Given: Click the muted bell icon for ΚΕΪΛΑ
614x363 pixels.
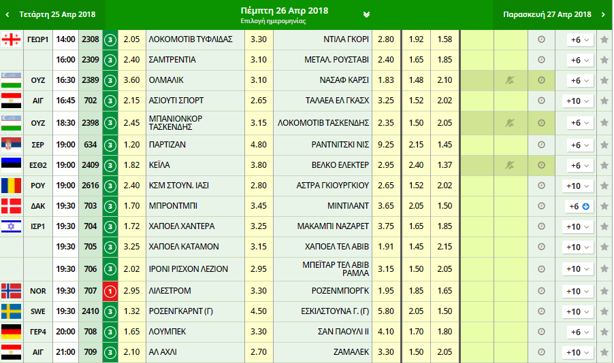Looking at the screenshot, I should [x=510, y=165].
